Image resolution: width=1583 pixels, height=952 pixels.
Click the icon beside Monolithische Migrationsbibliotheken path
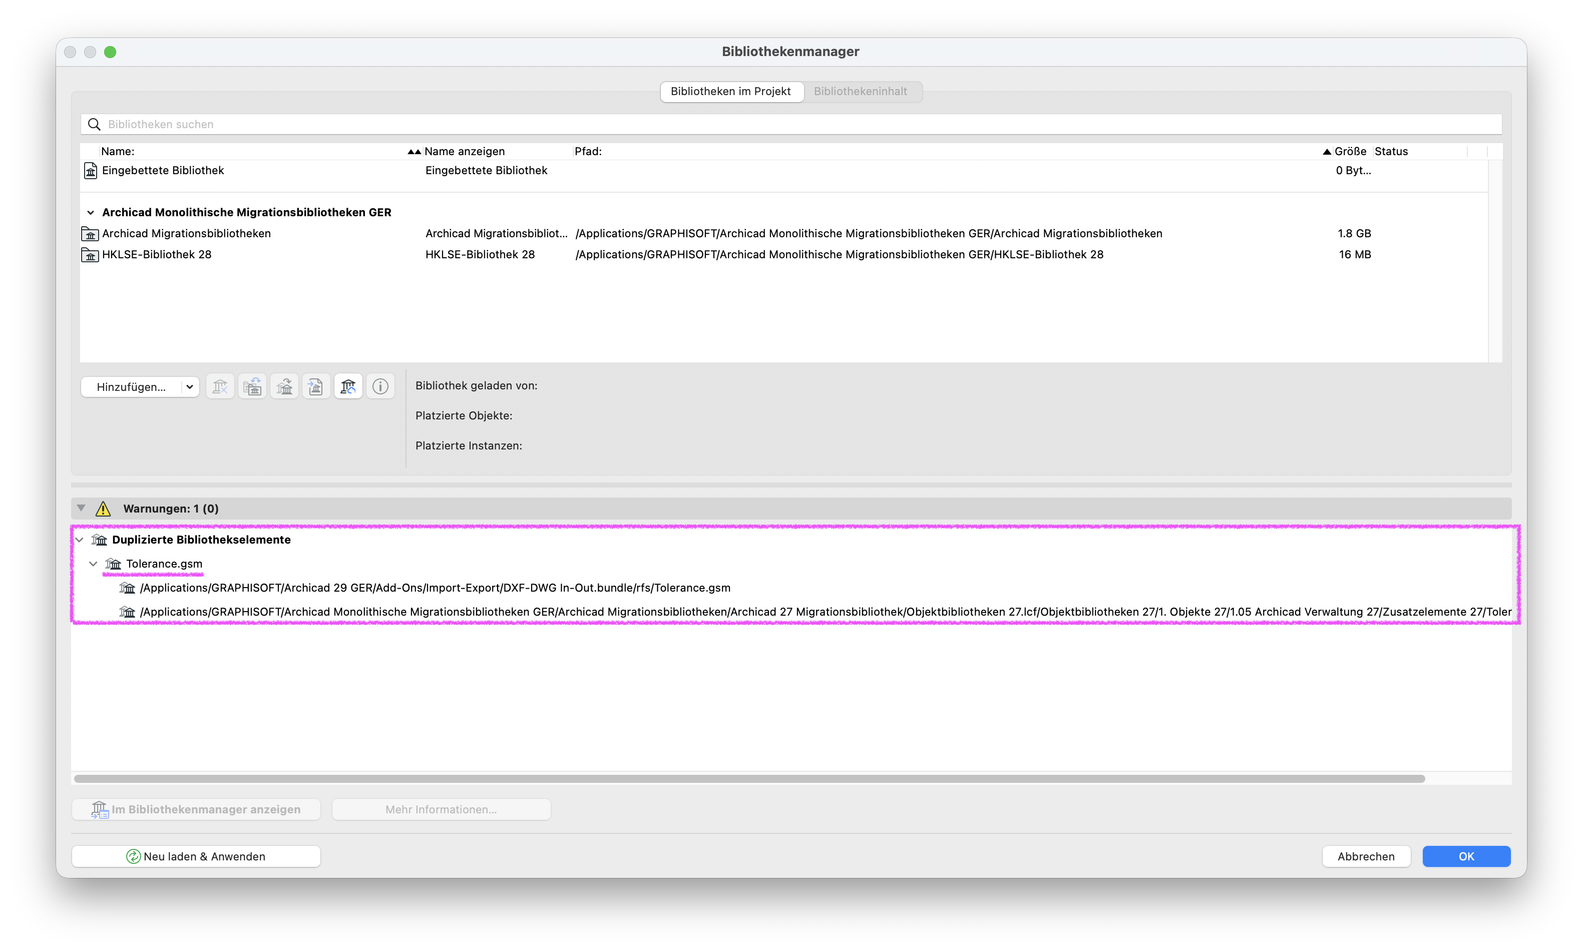click(x=128, y=612)
